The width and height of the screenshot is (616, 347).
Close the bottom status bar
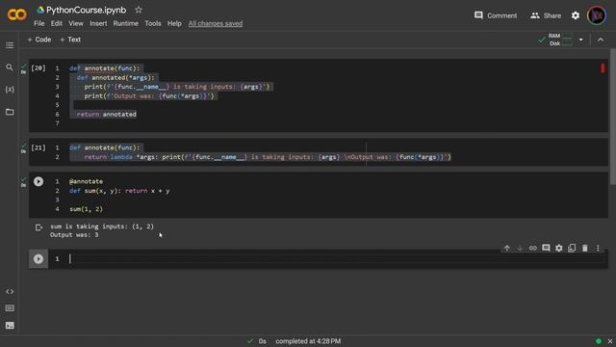pyautogui.click(x=609, y=341)
